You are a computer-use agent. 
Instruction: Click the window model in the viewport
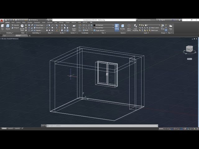(x=106, y=74)
